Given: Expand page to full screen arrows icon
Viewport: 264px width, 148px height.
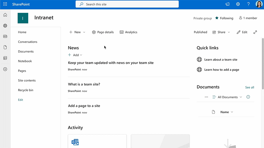Looking at the screenshot, I should click(255, 32).
